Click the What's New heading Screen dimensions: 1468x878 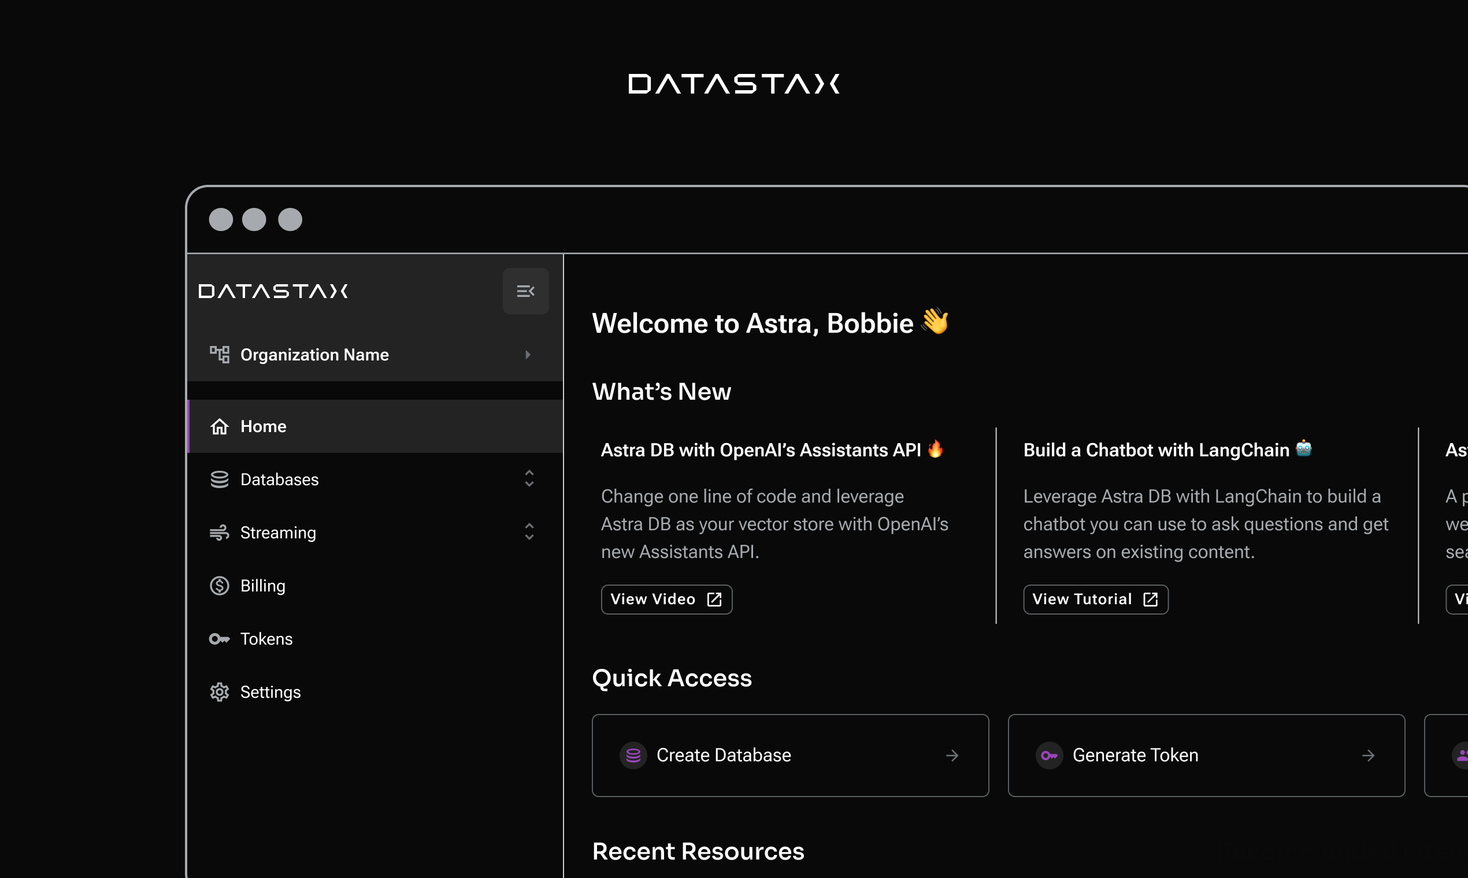tap(662, 392)
